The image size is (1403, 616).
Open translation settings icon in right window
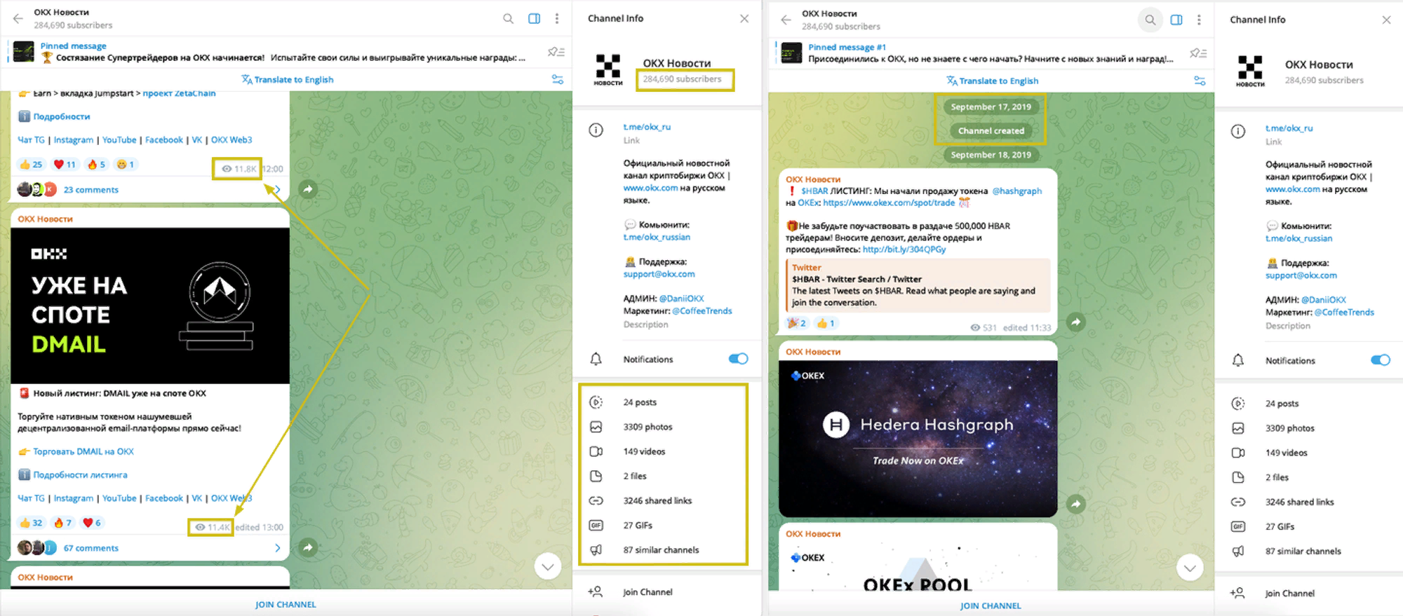(1200, 81)
